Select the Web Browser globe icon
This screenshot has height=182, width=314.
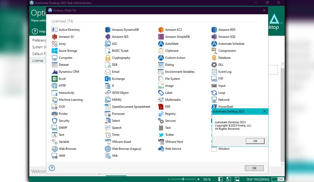point(54,149)
